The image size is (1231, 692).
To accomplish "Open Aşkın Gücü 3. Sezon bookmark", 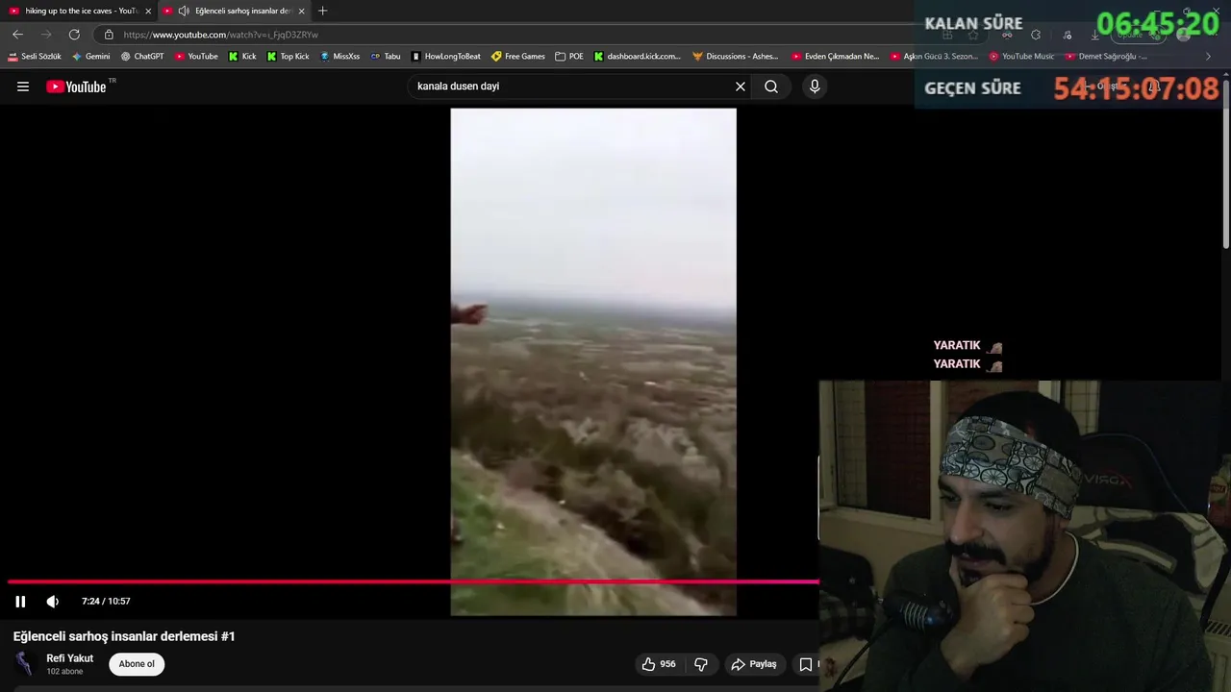I will point(934,57).
